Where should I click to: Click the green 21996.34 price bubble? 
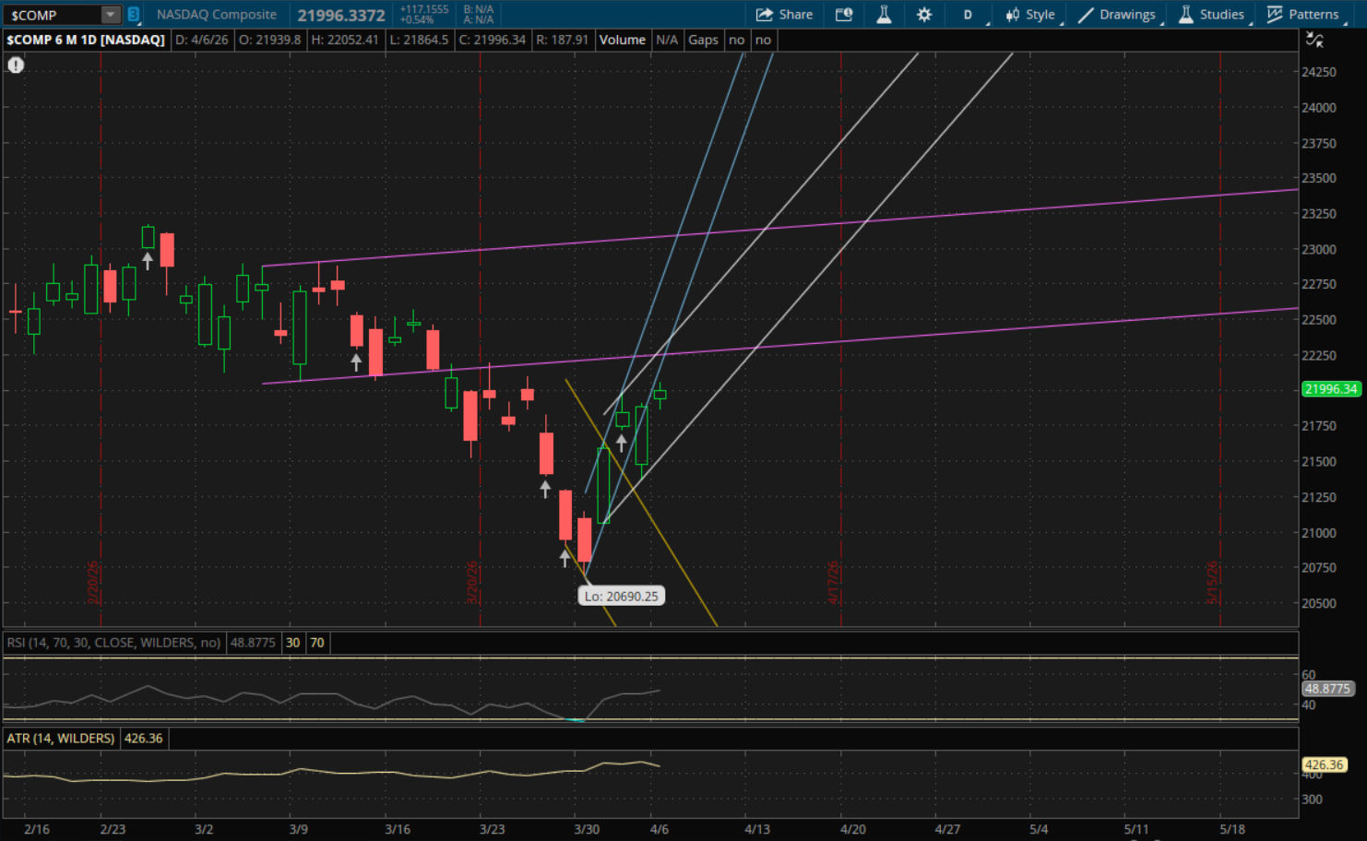[x=1330, y=389]
